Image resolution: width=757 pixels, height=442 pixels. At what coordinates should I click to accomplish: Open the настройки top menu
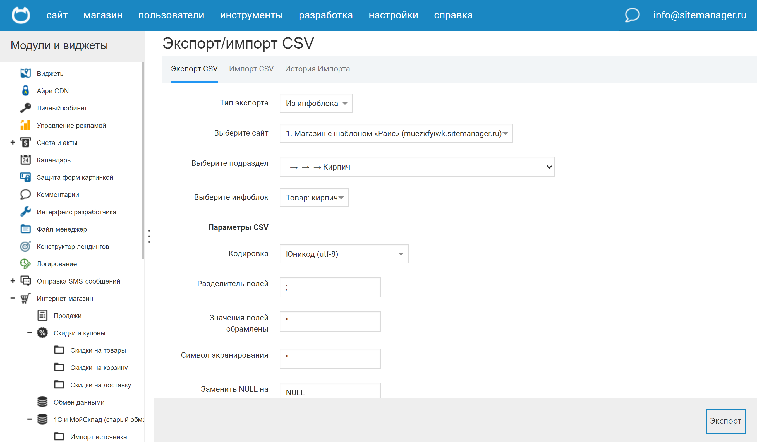(393, 15)
